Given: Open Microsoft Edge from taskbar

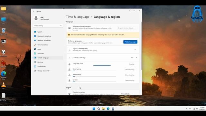Looking at the screenshot, I should point(108,109).
